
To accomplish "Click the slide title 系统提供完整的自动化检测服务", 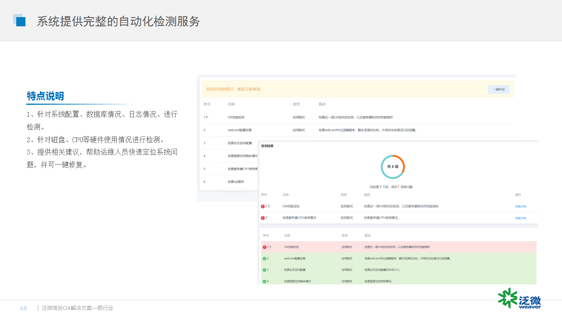I will pyautogui.click(x=118, y=21).
